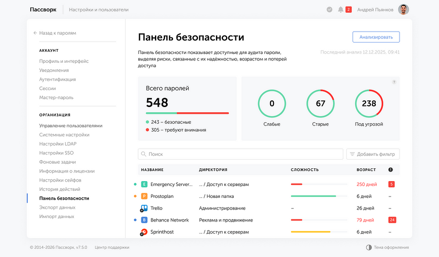Click the total passwords green-red progress bar
Screen dimensions: 439x257
187,113
